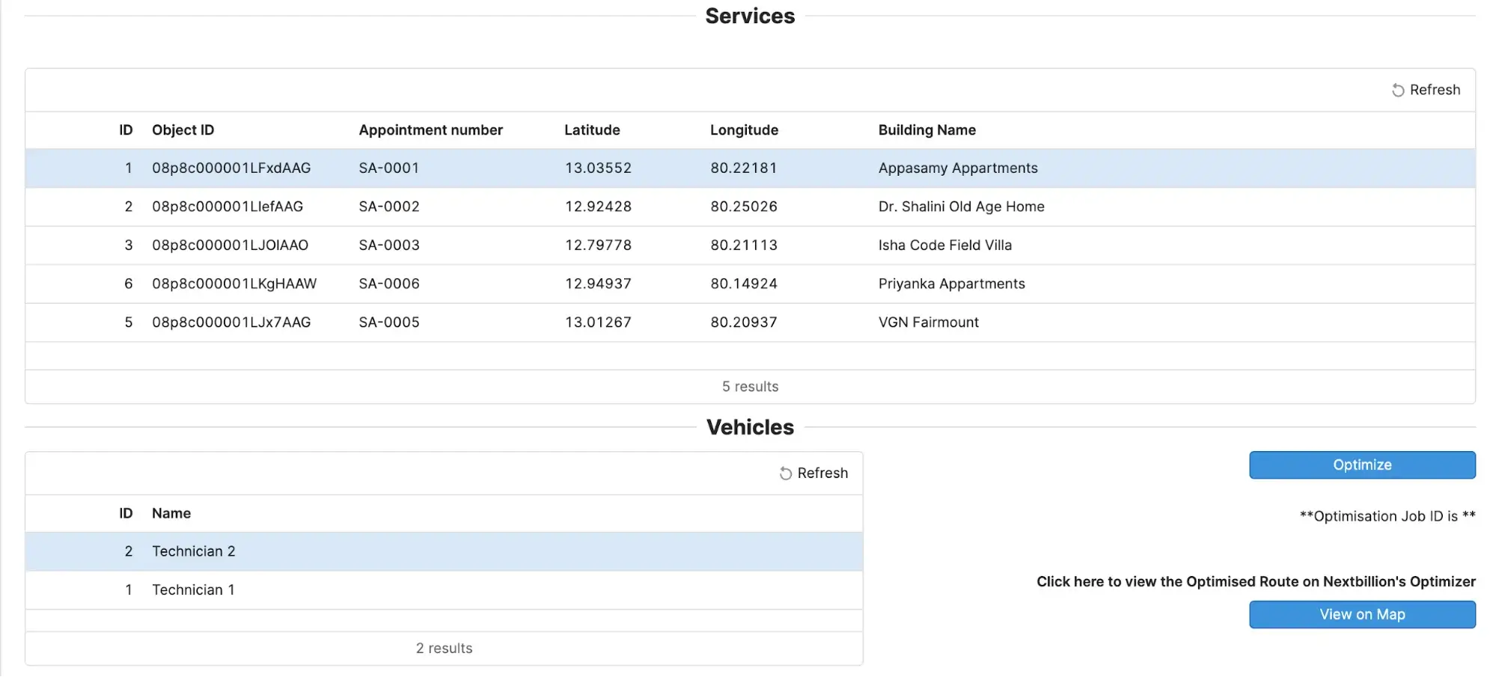Click appointment number SA-0005
The image size is (1496, 677).
389,322
